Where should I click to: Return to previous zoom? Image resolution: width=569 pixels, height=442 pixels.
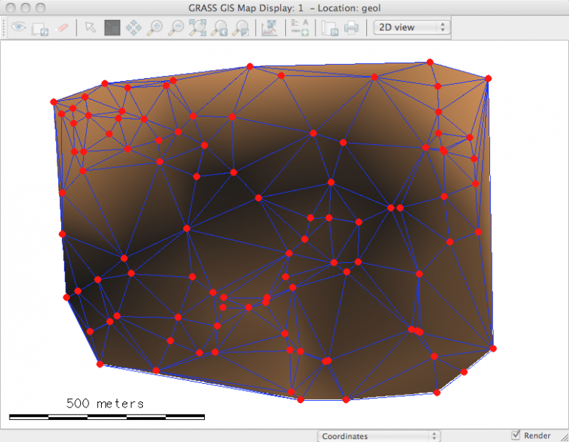click(x=220, y=28)
